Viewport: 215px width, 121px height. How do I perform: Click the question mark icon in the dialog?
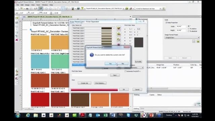(92, 55)
